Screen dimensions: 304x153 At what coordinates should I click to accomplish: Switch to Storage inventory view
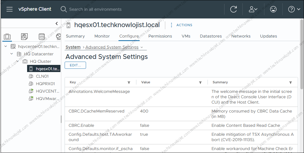(x=42, y=37)
